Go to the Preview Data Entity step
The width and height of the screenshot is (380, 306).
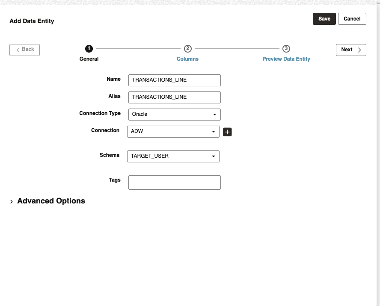286,59
